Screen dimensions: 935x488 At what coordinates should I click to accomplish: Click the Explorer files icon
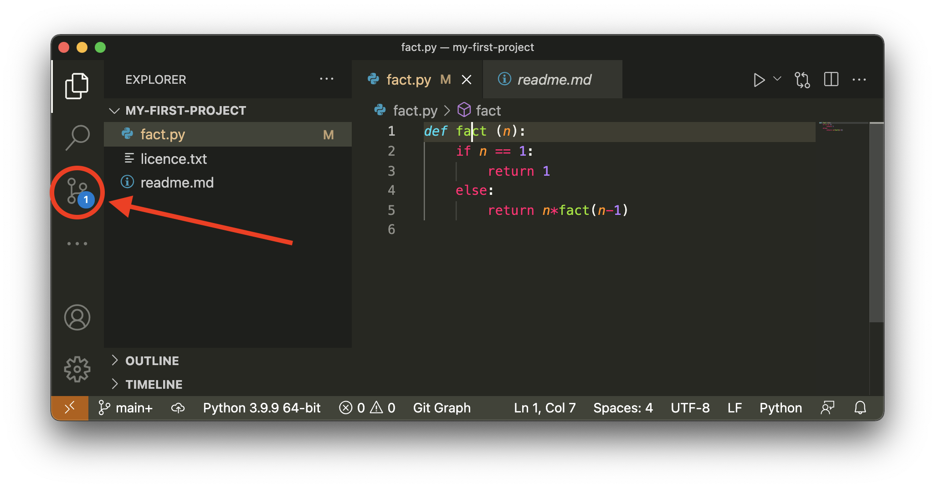[77, 86]
